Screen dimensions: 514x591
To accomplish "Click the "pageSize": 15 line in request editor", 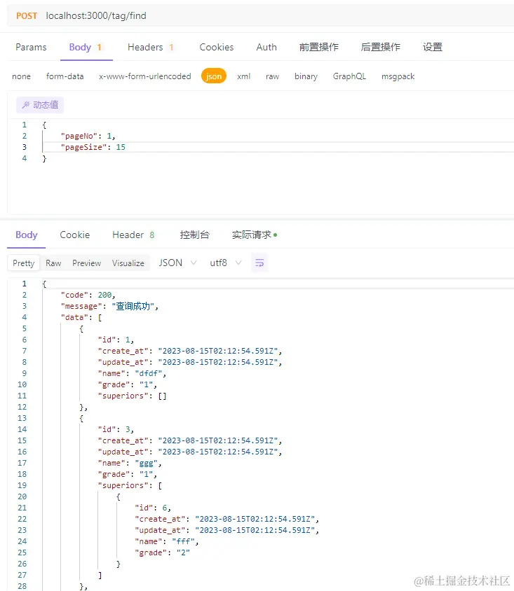I will 93,147.
